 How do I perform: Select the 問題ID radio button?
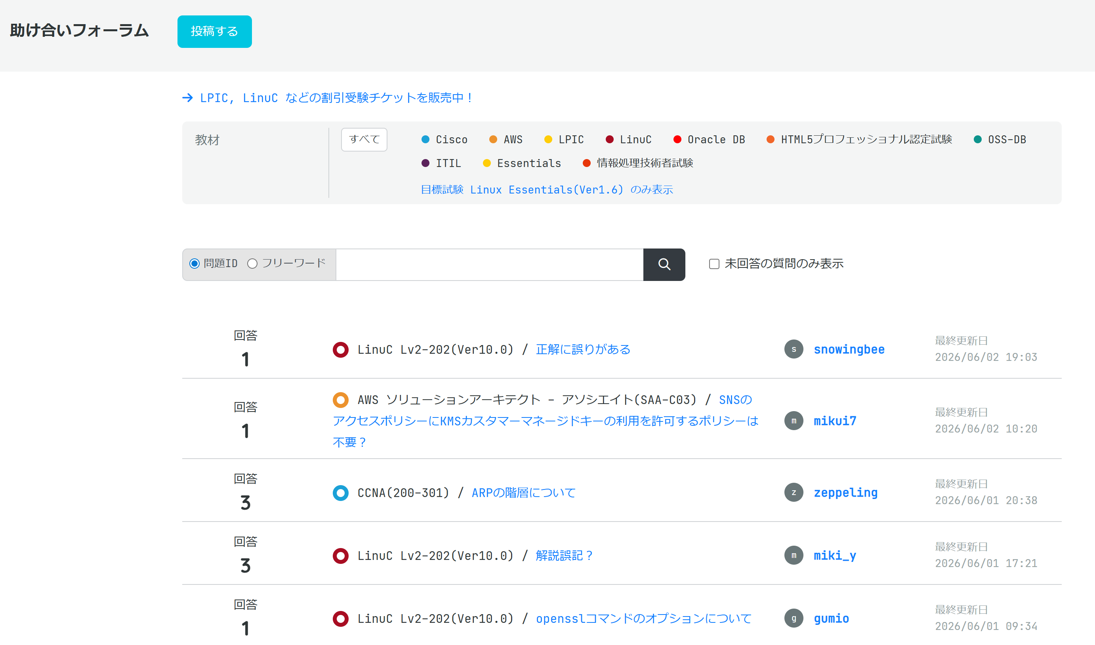pos(195,264)
